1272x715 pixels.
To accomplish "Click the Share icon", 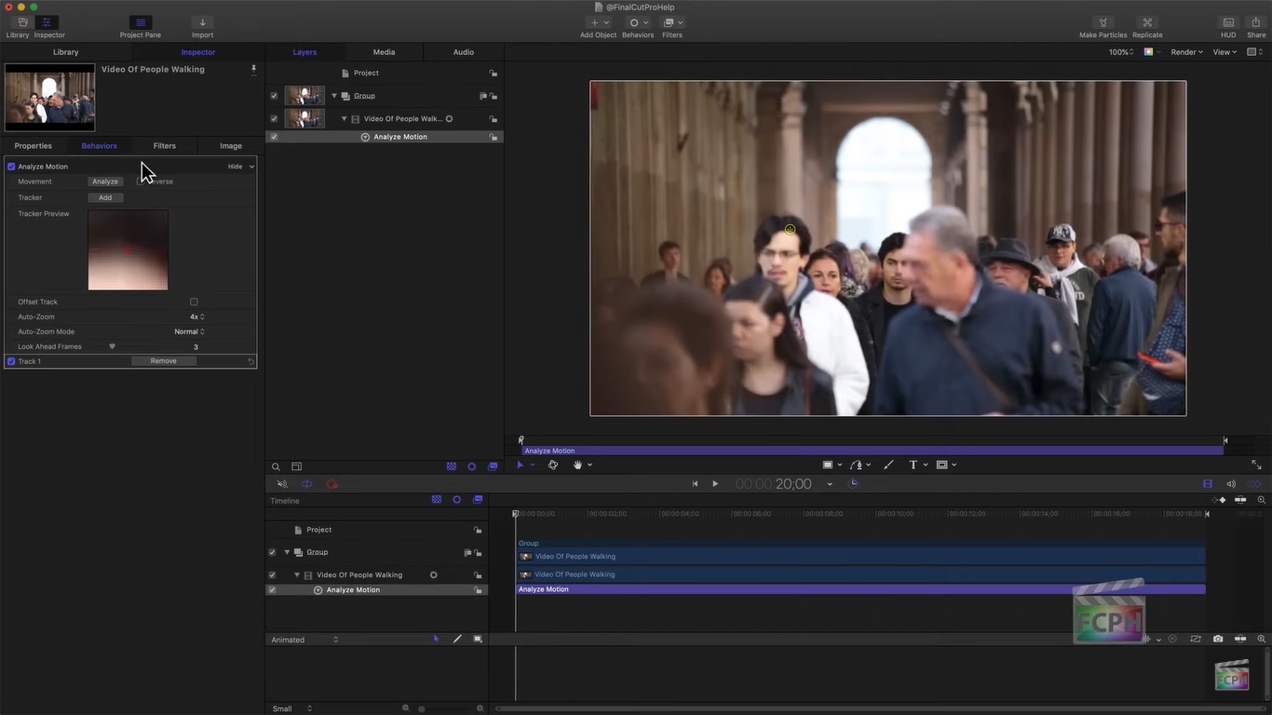I will (x=1256, y=22).
